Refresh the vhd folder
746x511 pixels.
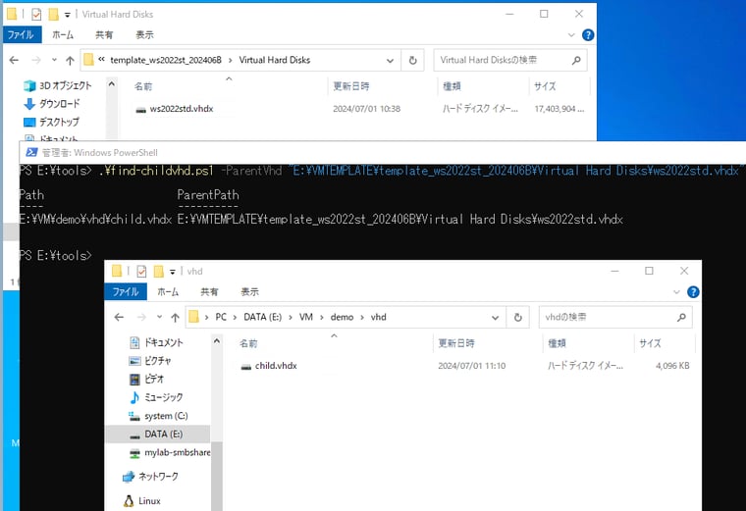click(x=518, y=317)
